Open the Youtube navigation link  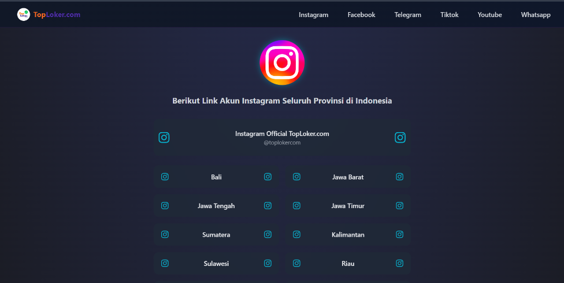pyautogui.click(x=490, y=15)
